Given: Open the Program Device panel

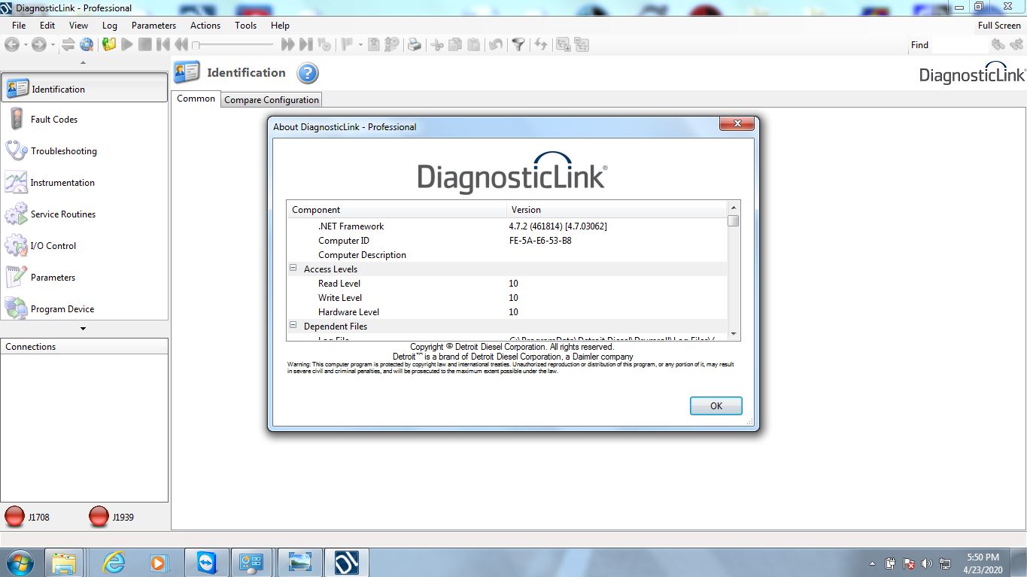Looking at the screenshot, I should pos(84,308).
